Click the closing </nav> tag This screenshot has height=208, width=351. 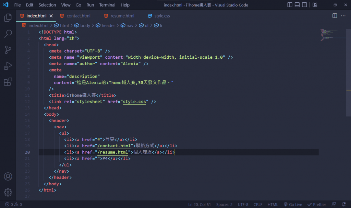(62, 171)
